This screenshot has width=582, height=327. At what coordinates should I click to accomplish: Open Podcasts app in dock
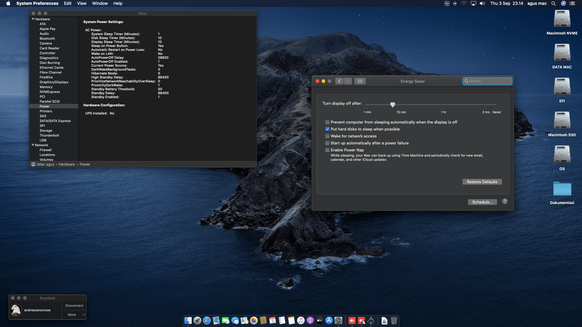pos(310,320)
